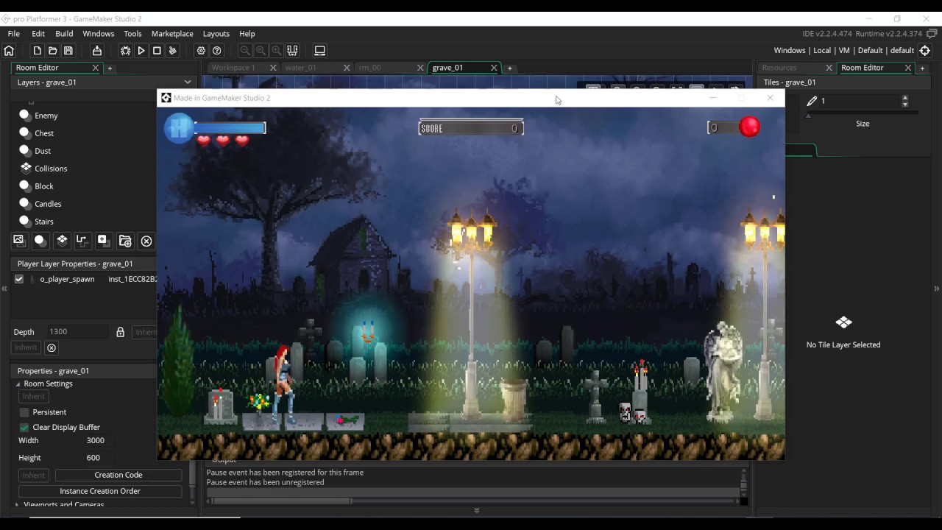Image resolution: width=942 pixels, height=530 pixels.
Task: Click the depth lock icon
Action: [x=120, y=332]
